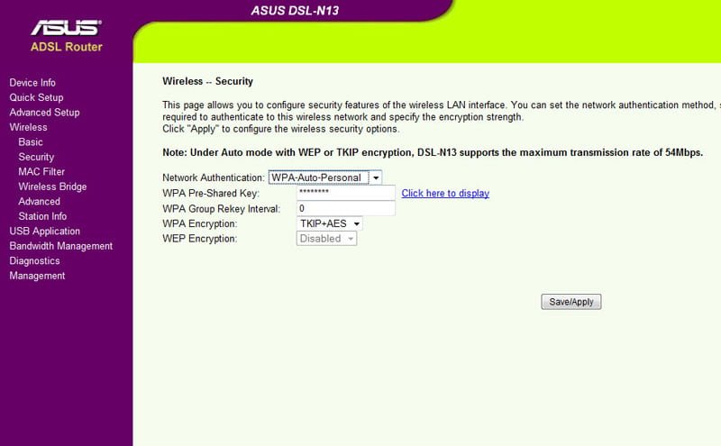
Task: Go to Bandwidth Management
Action: (x=60, y=246)
